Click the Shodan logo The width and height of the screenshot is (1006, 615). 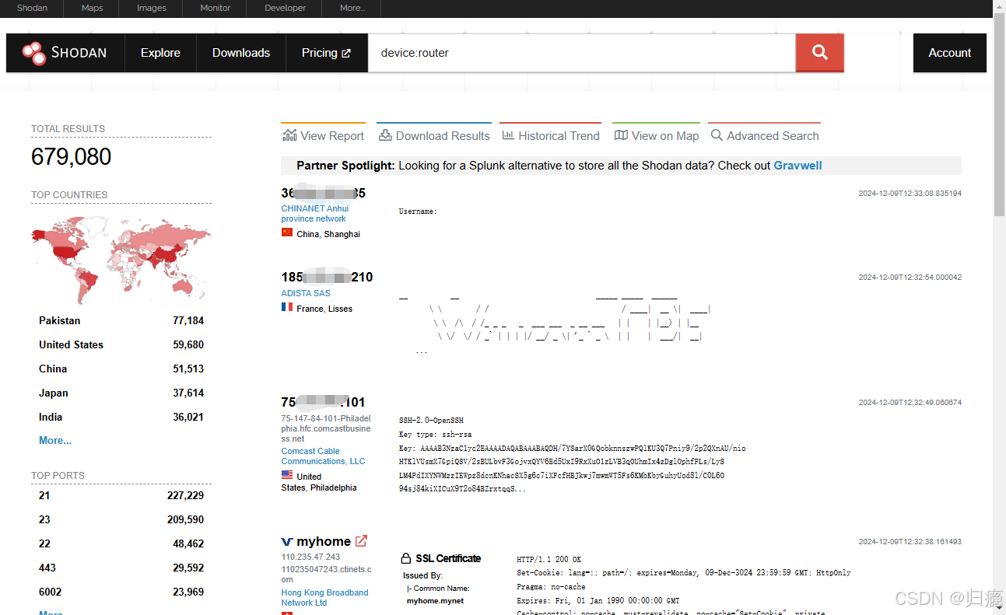[x=65, y=52]
